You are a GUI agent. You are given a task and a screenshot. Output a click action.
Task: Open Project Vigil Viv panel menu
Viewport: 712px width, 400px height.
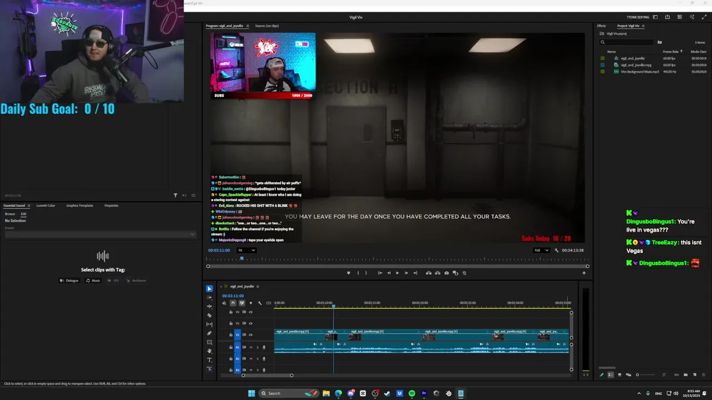click(x=643, y=26)
